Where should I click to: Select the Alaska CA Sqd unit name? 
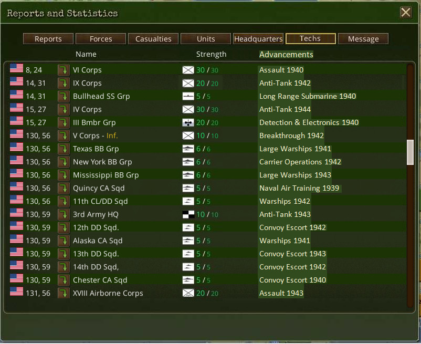[x=98, y=241]
